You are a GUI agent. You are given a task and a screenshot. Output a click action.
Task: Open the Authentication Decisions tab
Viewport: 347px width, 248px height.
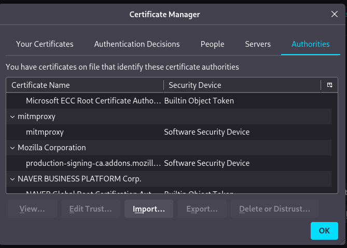point(137,44)
